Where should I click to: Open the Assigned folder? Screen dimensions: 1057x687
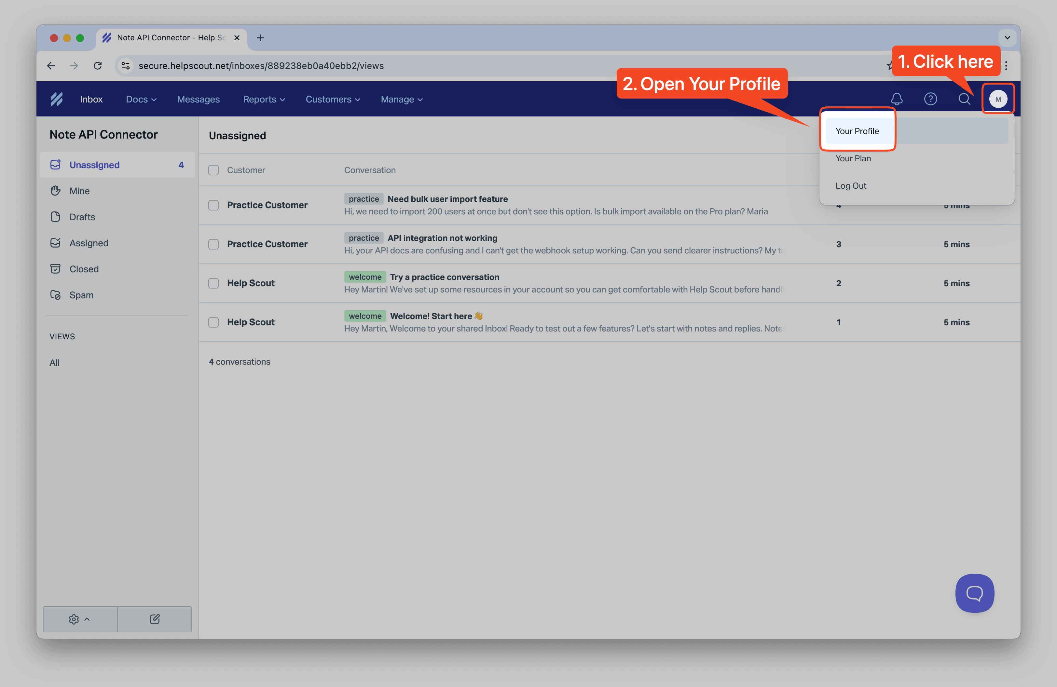pos(117,243)
